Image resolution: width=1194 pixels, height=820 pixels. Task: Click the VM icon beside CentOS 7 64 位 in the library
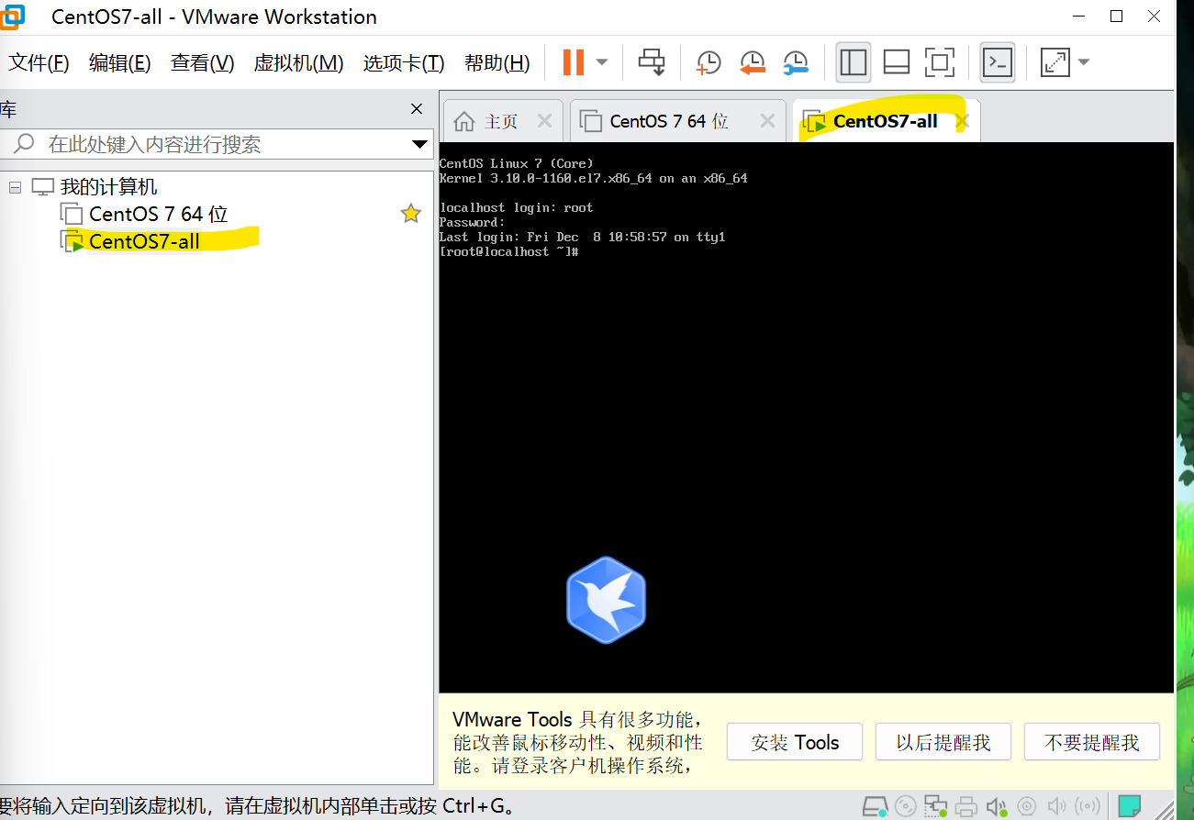pyautogui.click(x=72, y=214)
